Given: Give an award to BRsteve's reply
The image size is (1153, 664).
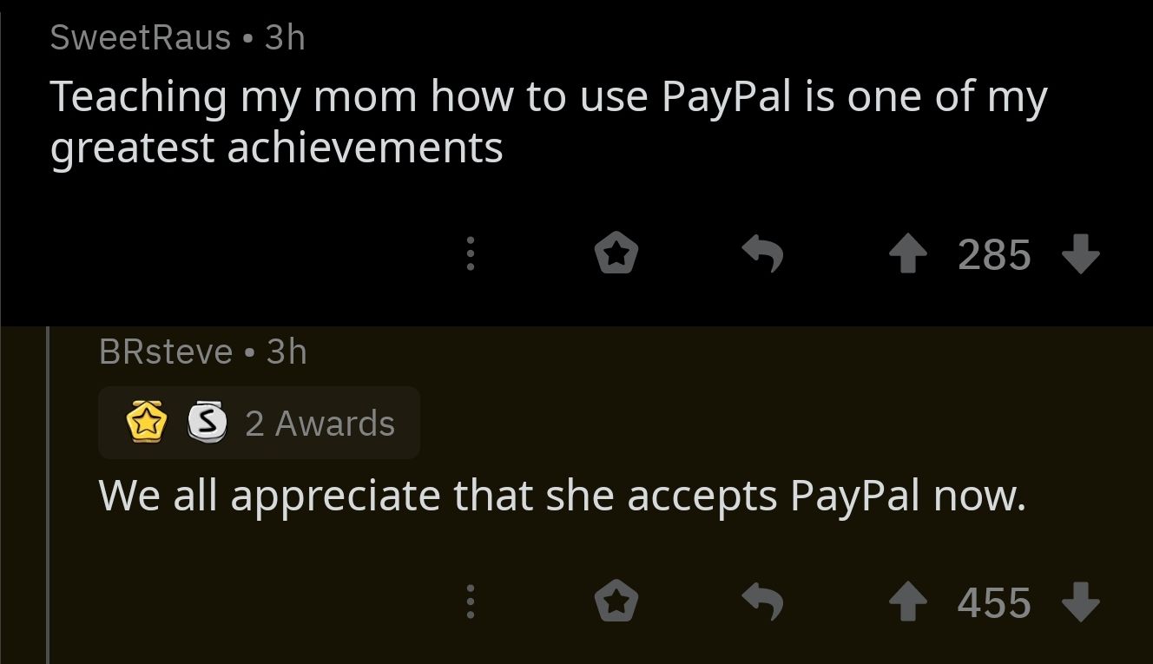Looking at the screenshot, I should 616,602.
